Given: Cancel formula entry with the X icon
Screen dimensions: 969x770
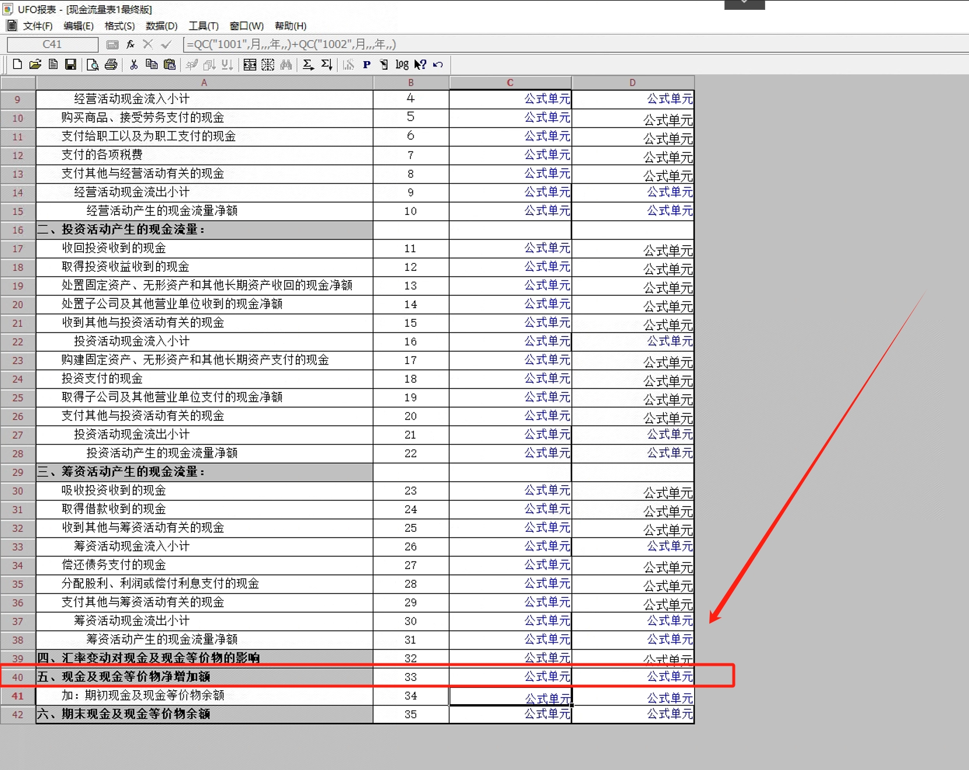Looking at the screenshot, I should coord(148,44).
